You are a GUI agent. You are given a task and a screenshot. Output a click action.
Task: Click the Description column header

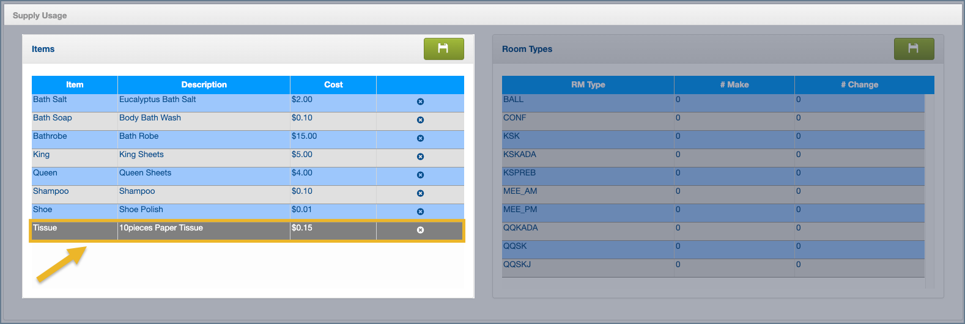point(204,85)
